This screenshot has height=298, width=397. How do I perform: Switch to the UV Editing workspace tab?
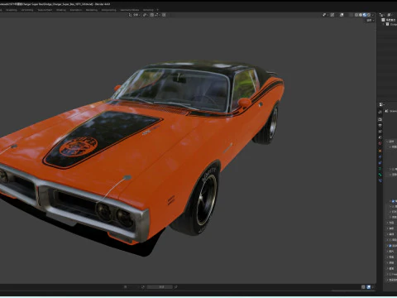click(27, 10)
